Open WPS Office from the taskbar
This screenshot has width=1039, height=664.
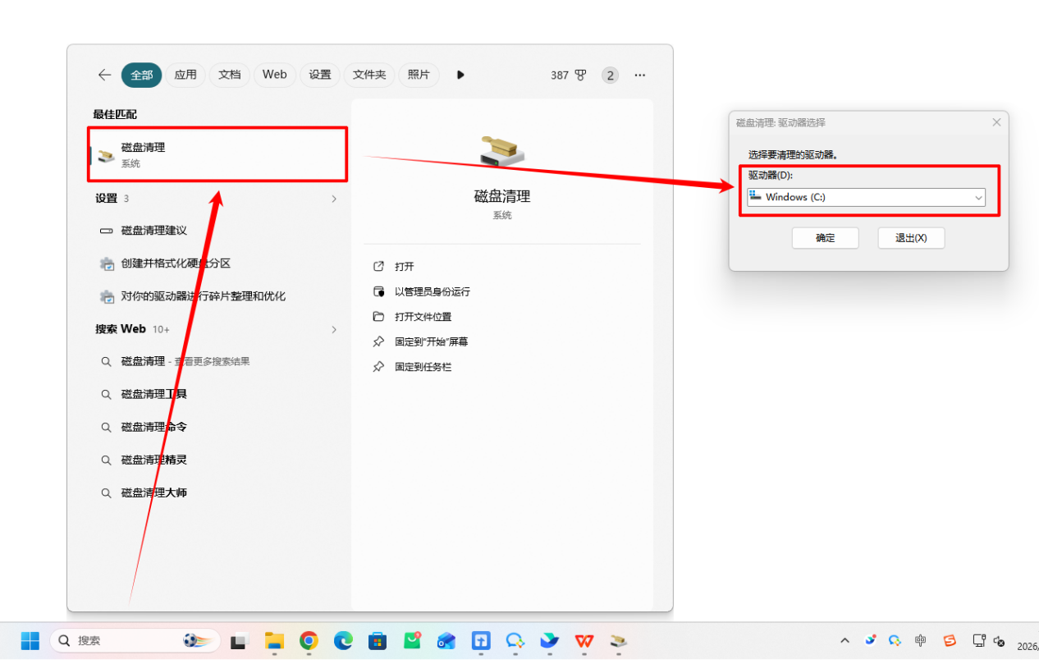584,641
